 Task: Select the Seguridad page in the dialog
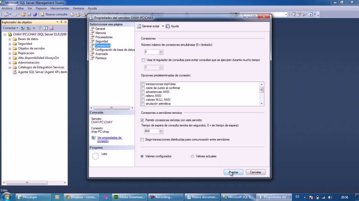102,41
